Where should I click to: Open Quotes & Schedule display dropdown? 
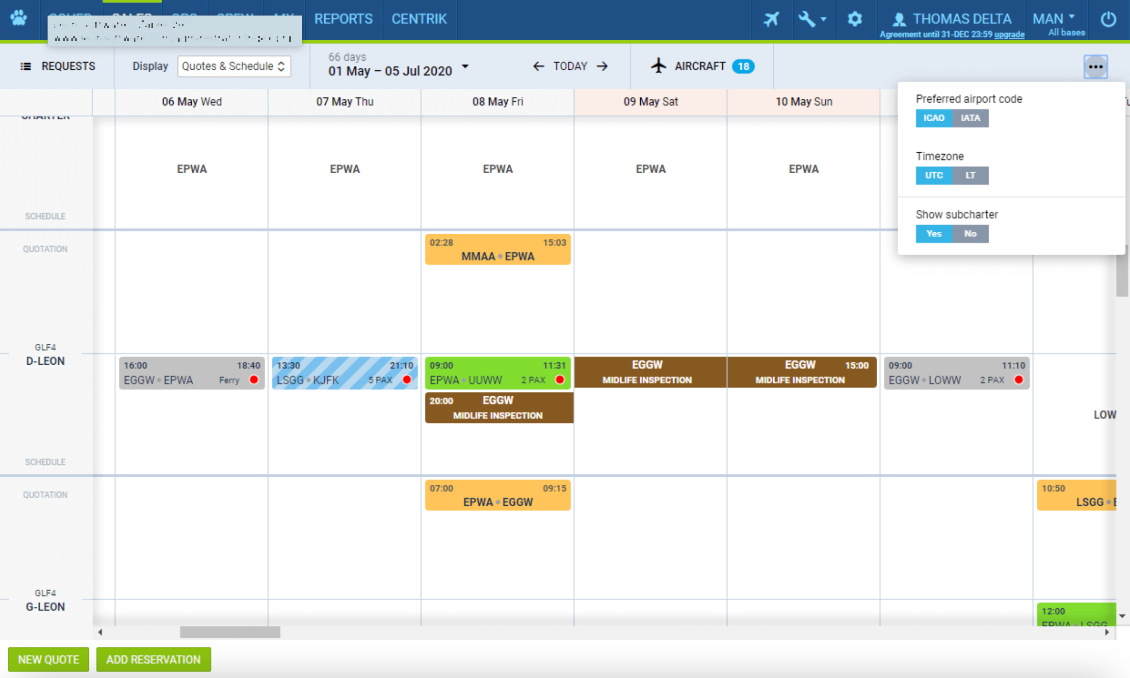pyautogui.click(x=234, y=66)
